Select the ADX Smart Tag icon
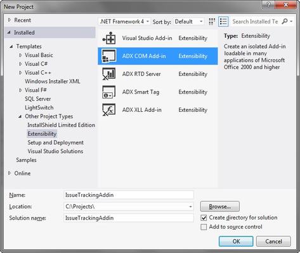This screenshot has height=253, width=300. tap(109, 92)
